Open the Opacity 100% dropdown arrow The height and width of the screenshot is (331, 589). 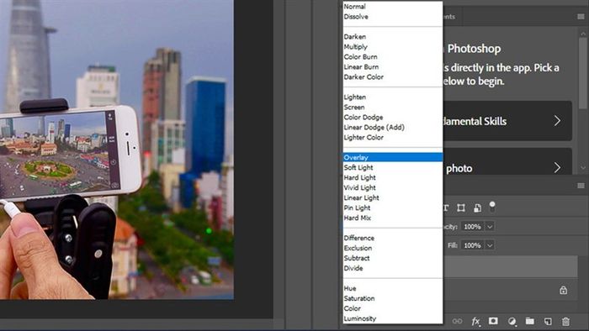tap(490, 227)
